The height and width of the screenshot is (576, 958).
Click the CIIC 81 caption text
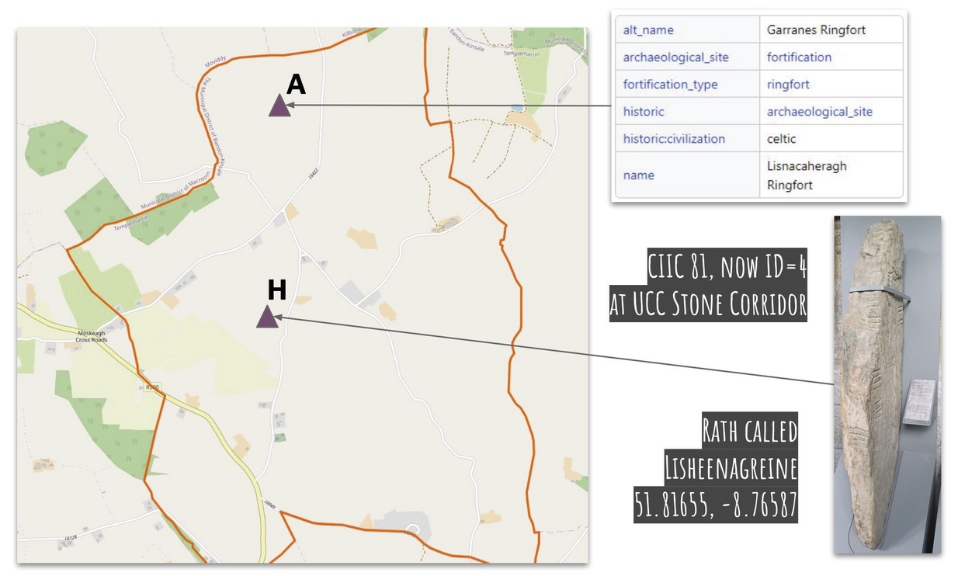tap(727, 269)
